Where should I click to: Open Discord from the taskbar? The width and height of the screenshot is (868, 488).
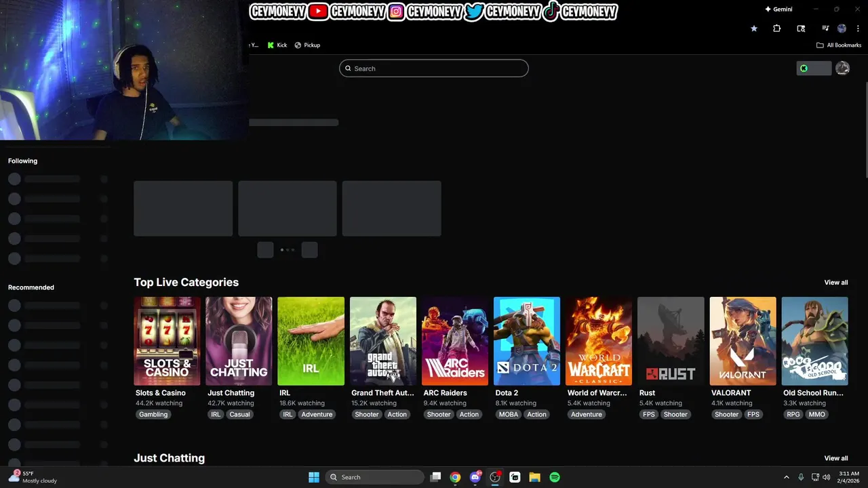pos(475,477)
